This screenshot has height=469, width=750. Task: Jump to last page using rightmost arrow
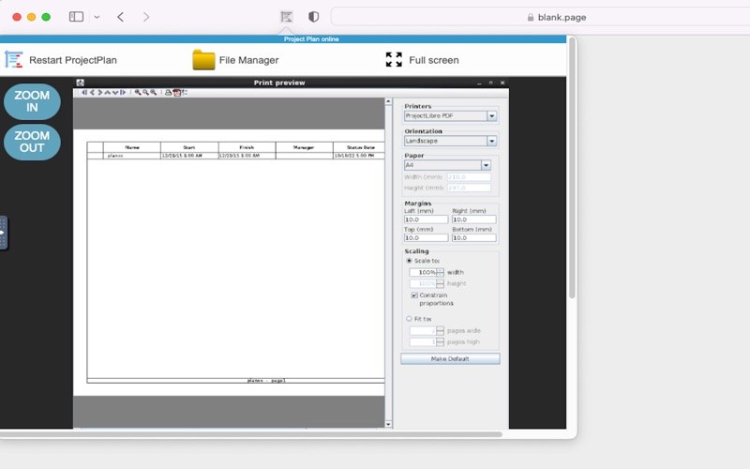(x=122, y=92)
